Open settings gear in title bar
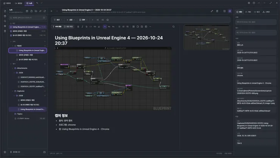 pyautogui.click(x=249, y=3)
